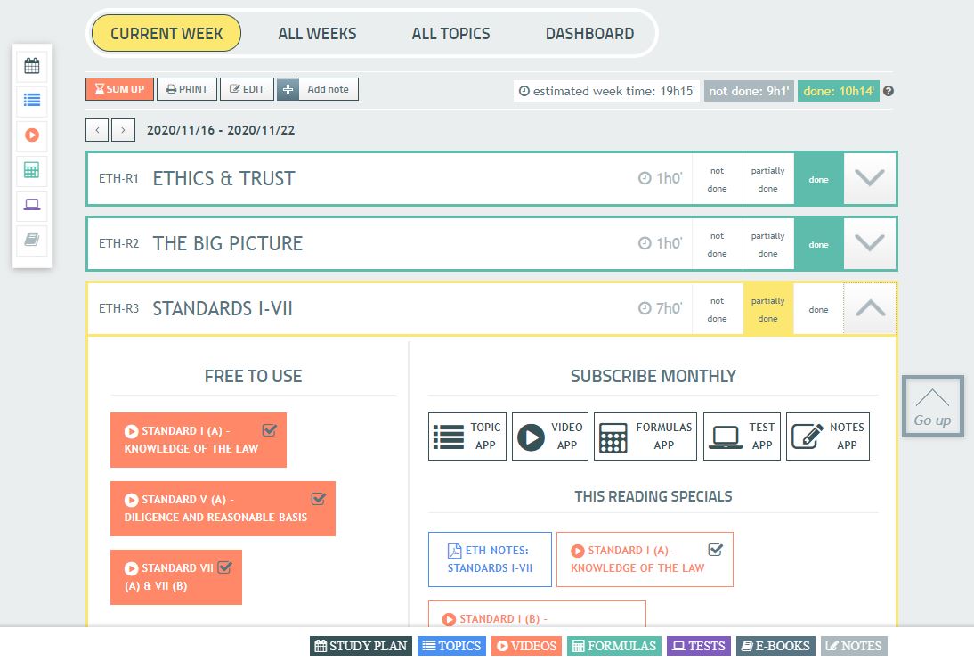The width and height of the screenshot is (974, 661).
Task: Expand The Big Picture reading
Action: 869,244
